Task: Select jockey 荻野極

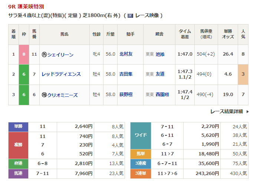Action: click(126, 95)
